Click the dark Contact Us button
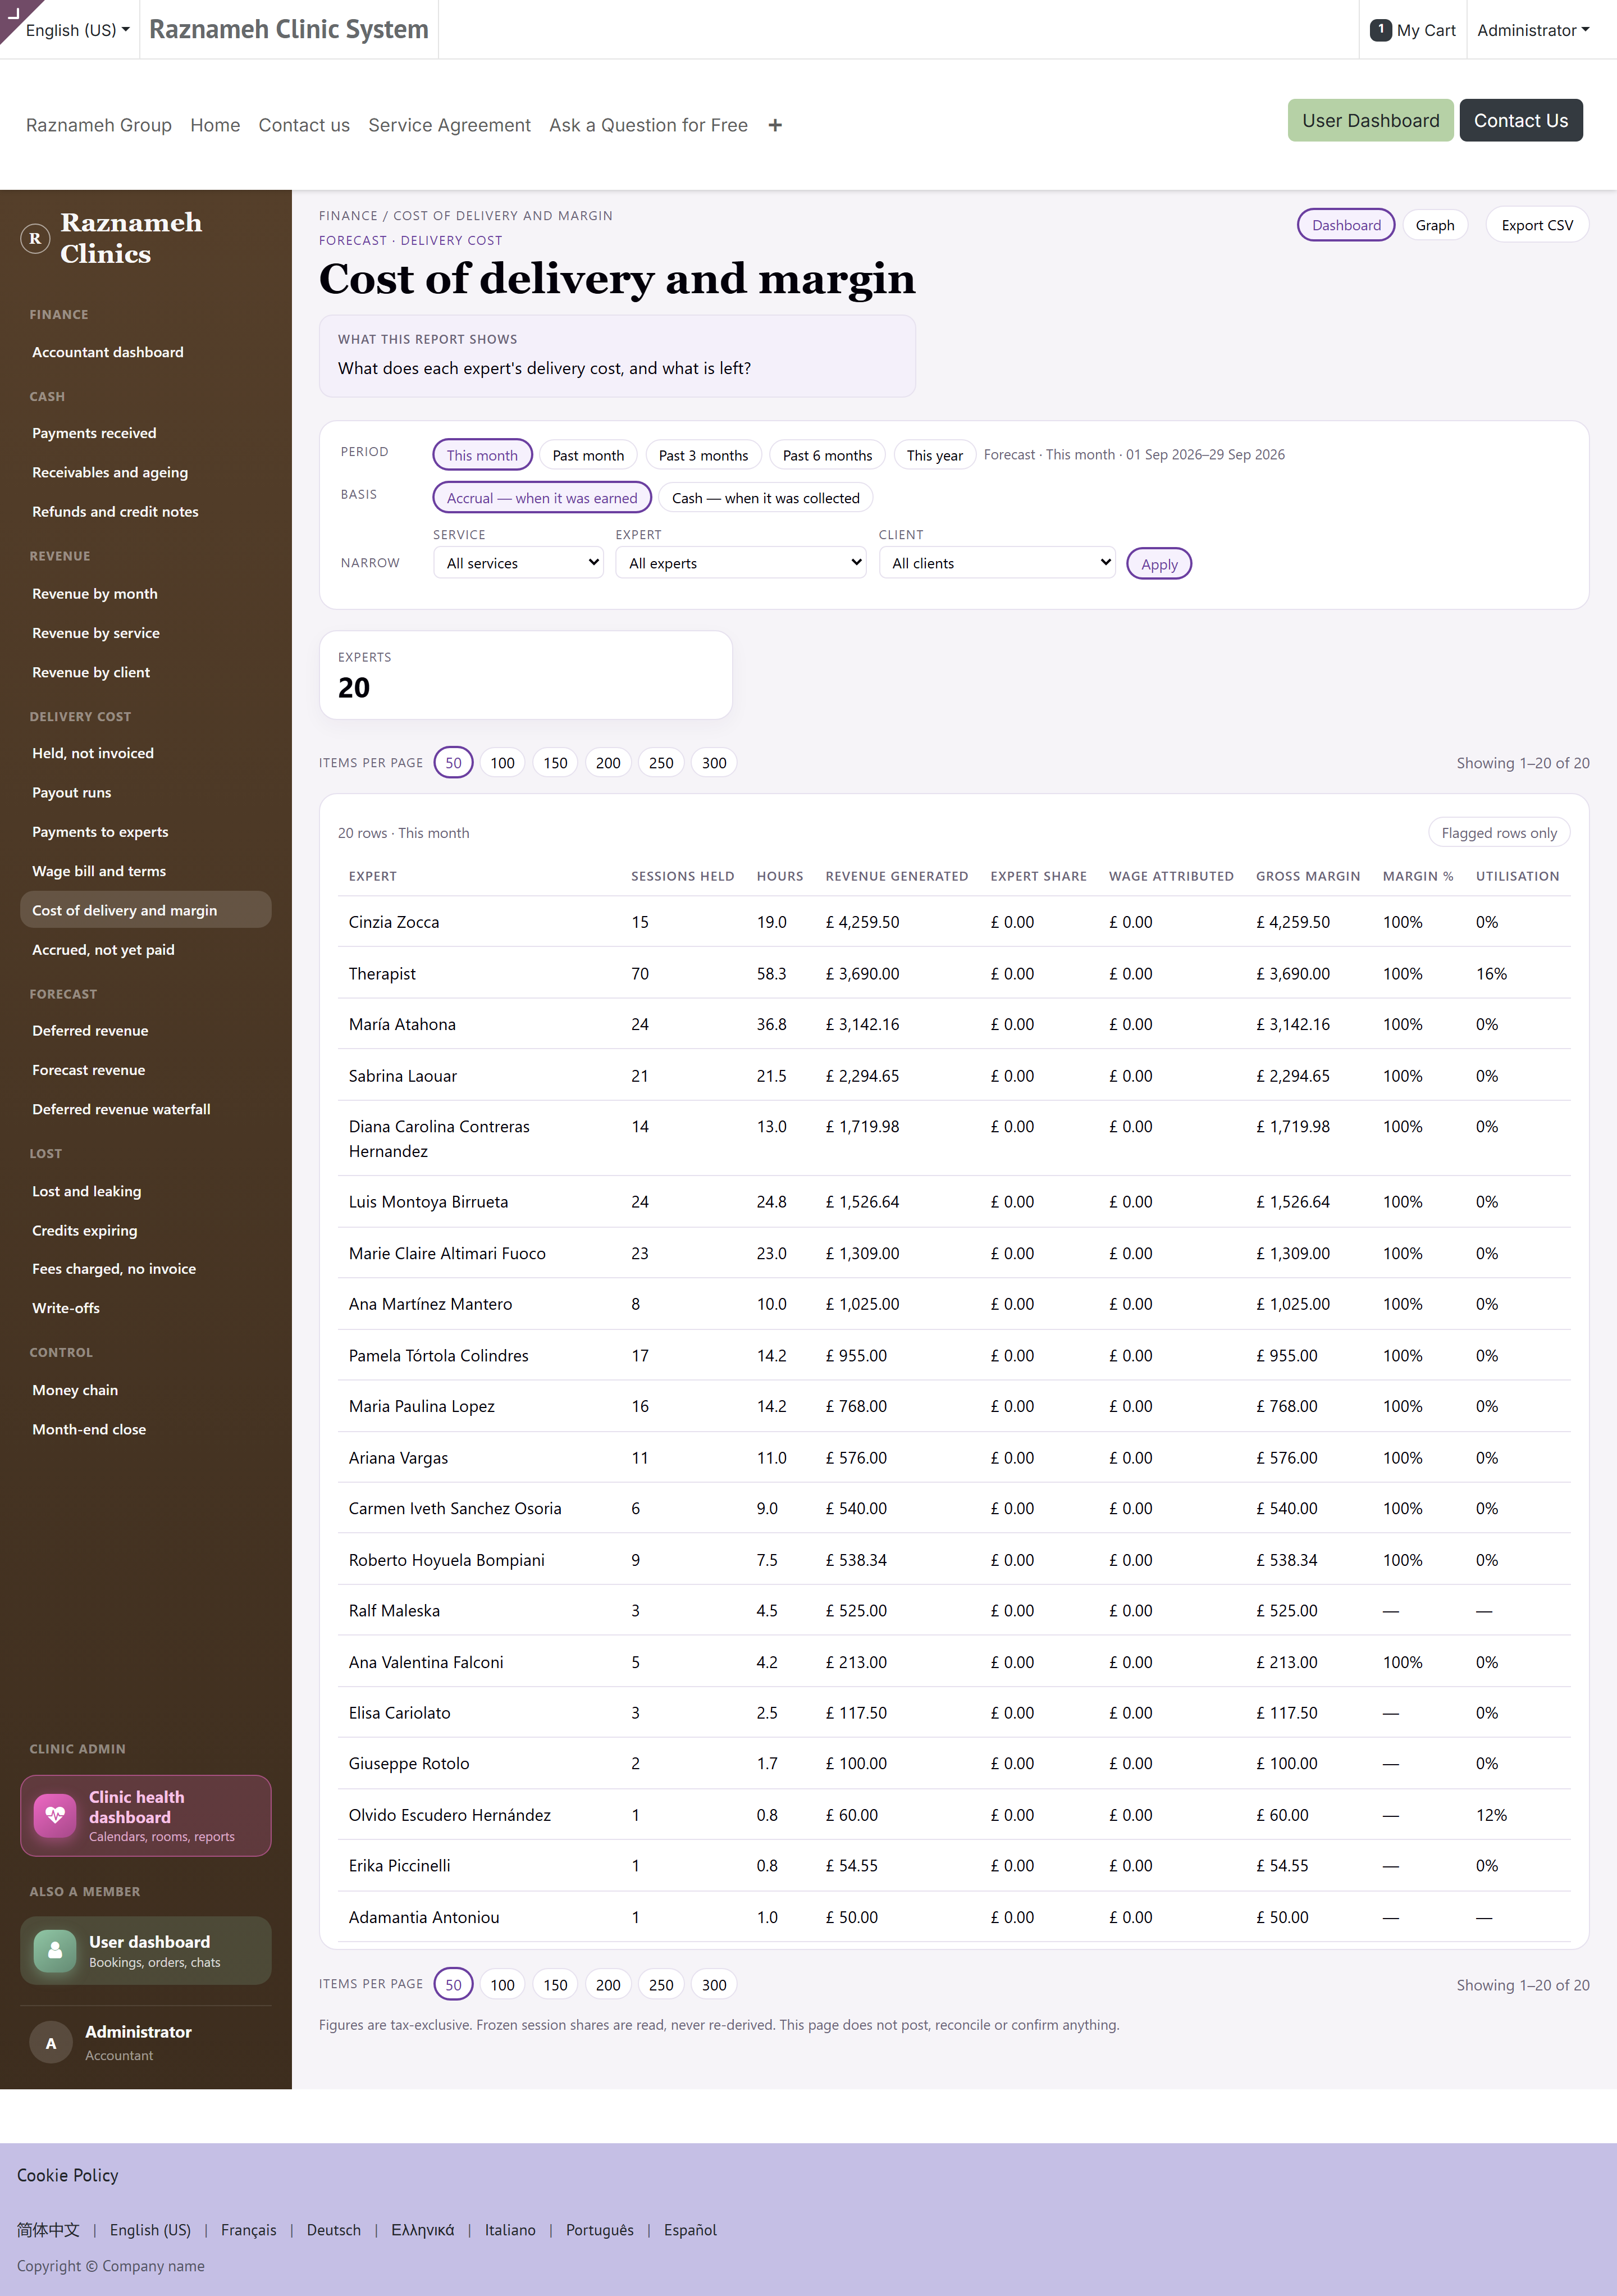The height and width of the screenshot is (2296, 1617). coord(1520,120)
